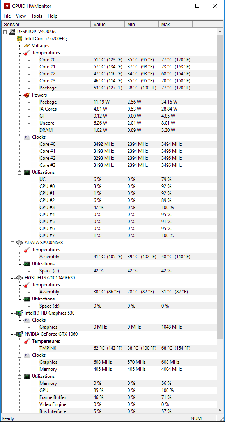Collapse the CPU Clocks tree node
225x422 pixels.
19,137
